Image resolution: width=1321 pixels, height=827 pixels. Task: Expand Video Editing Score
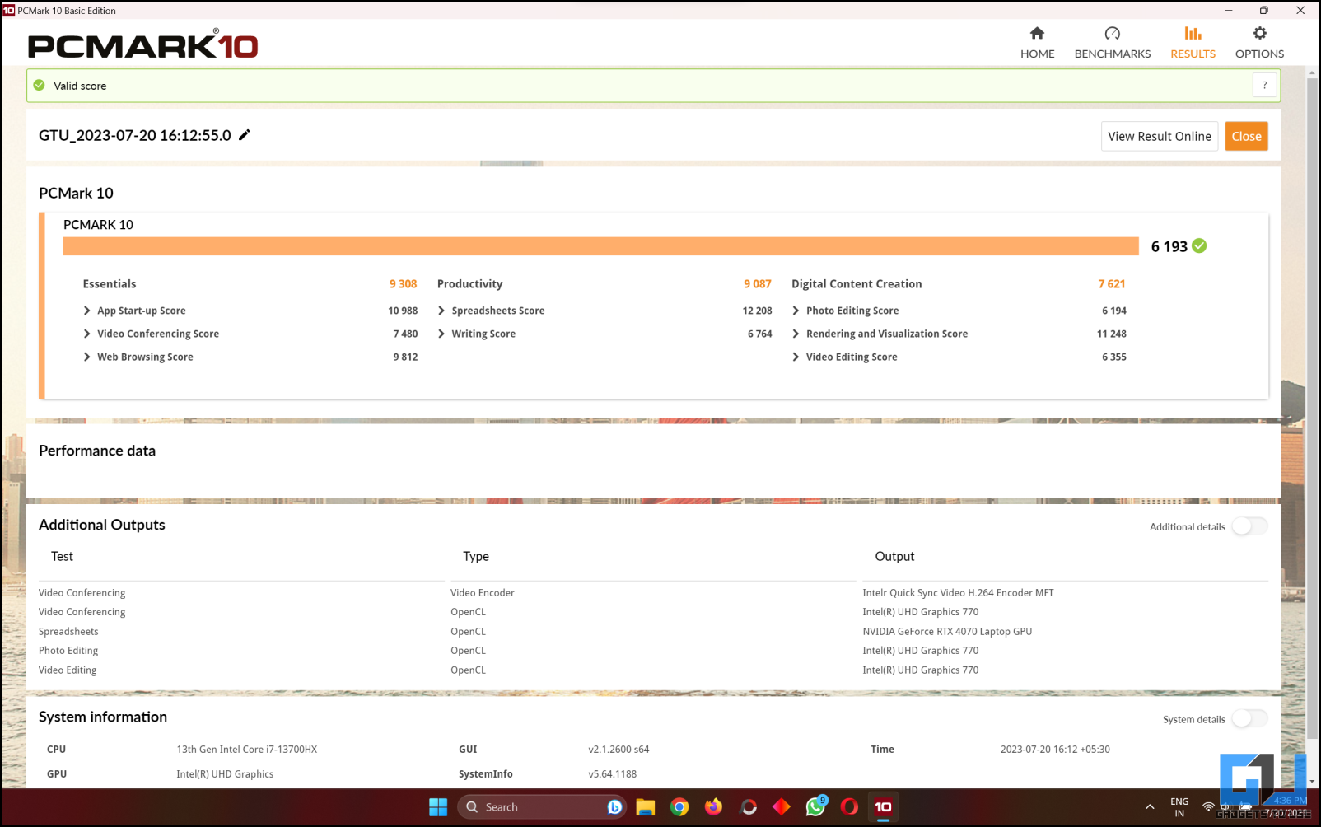(796, 357)
